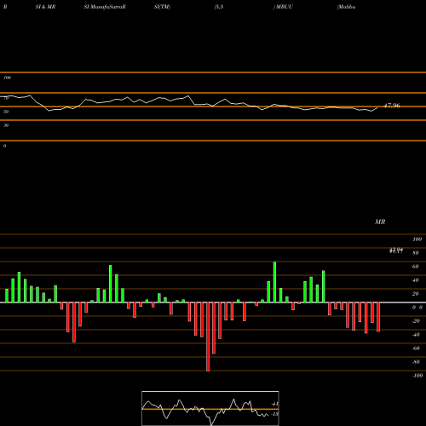Click the overlapping value label beside MR 80
The image size is (426, 426).
(x=396, y=250)
